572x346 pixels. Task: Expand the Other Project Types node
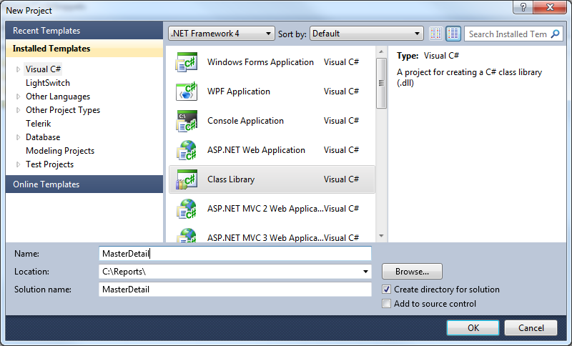tap(18, 110)
